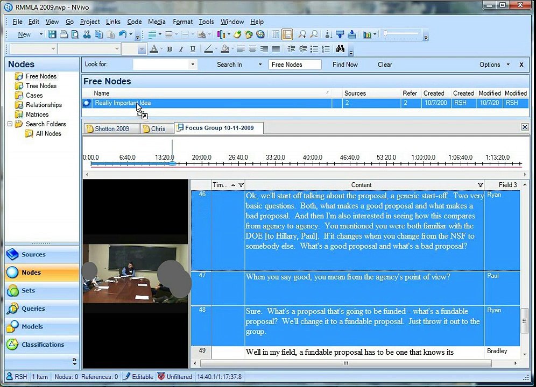Open the Models navigation button
Screen dimensions: 536x387
click(42, 327)
